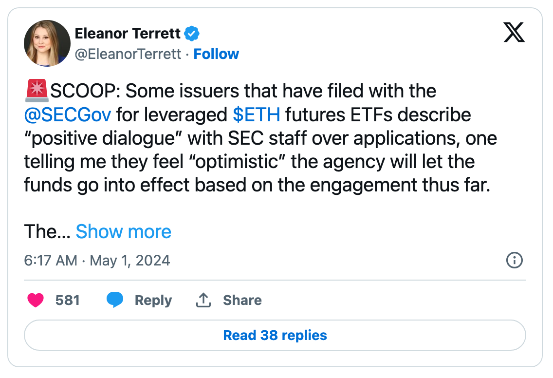Open the @SECGov mention link
Viewport: 553px width, 378px height.
(68, 114)
